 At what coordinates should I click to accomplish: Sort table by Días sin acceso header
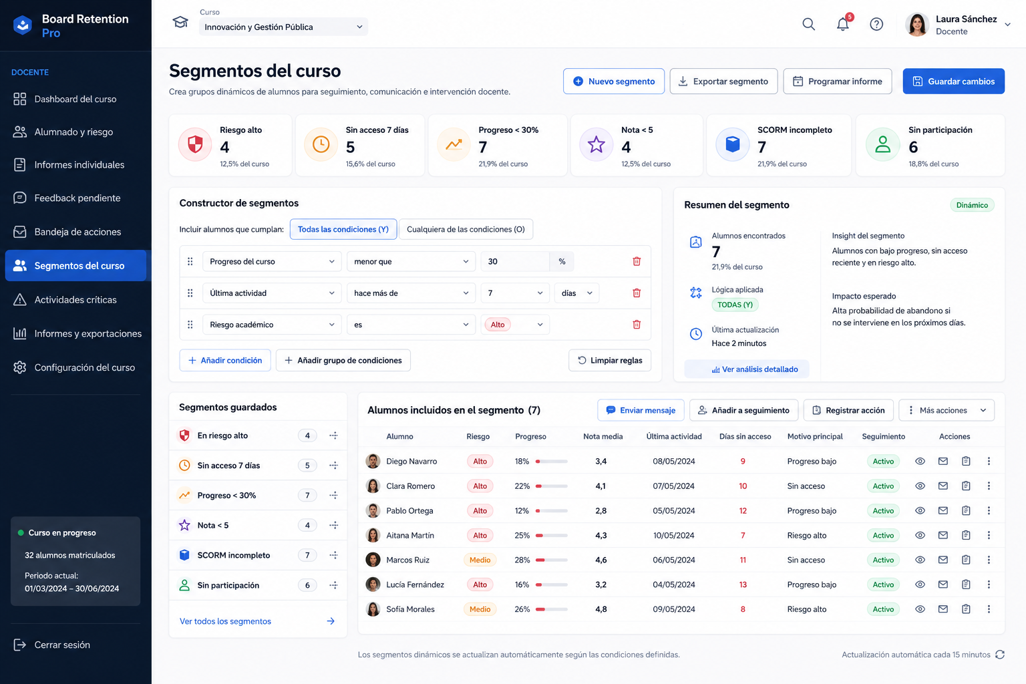[x=745, y=436]
